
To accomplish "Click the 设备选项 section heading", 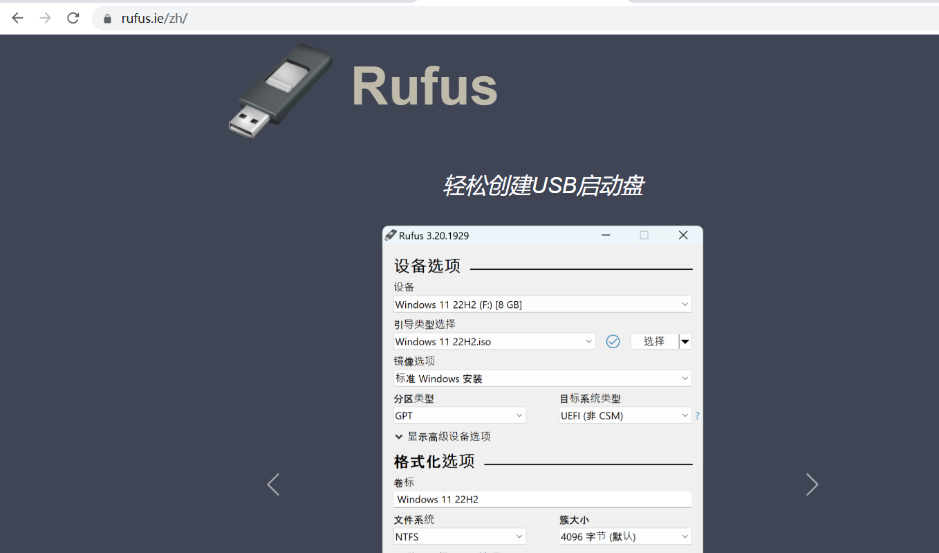I will [427, 266].
